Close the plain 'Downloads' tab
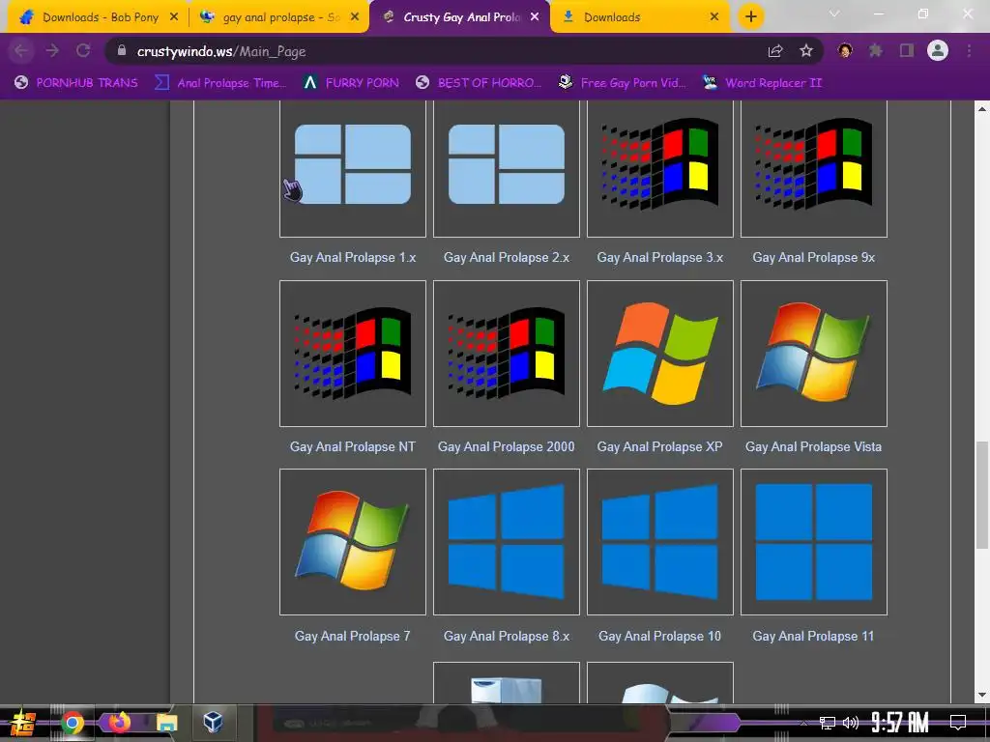 714,17
